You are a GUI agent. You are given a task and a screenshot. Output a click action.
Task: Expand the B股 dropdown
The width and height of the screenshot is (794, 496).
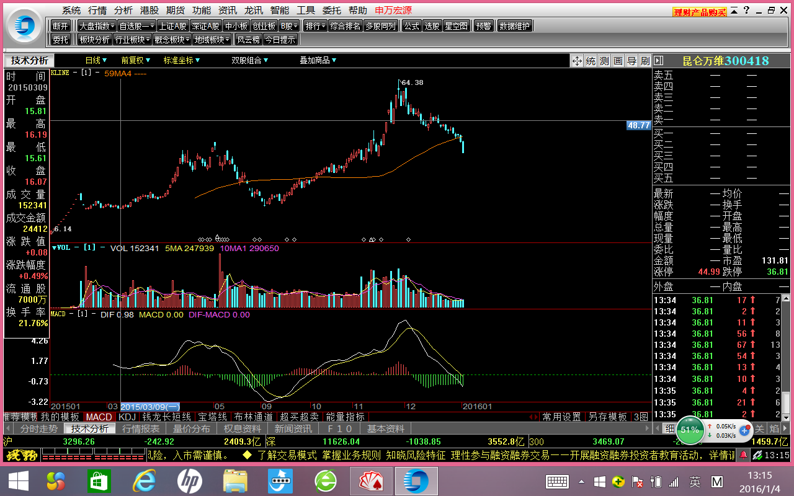(289, 25)
